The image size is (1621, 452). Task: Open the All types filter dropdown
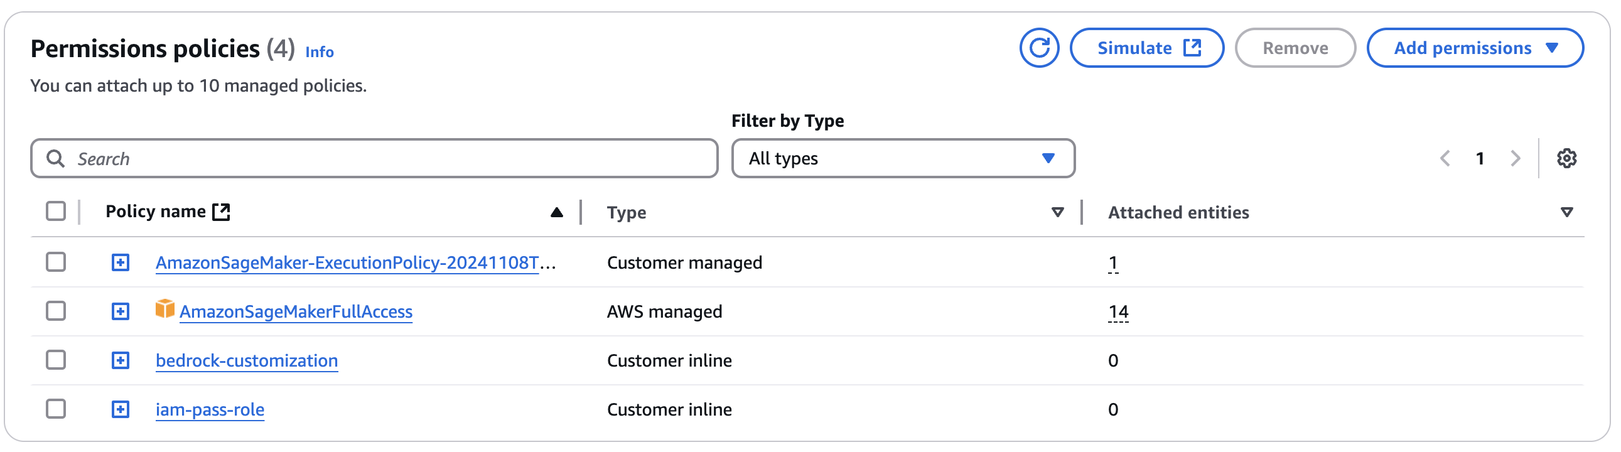[902, 159]
